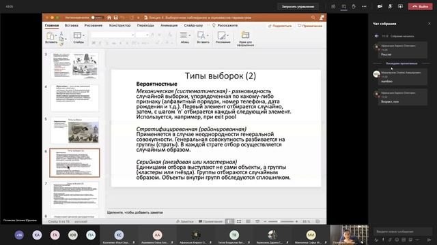437x245 pixels.
Task: Select slide 7 thumbnail
Action: point(74,195)
